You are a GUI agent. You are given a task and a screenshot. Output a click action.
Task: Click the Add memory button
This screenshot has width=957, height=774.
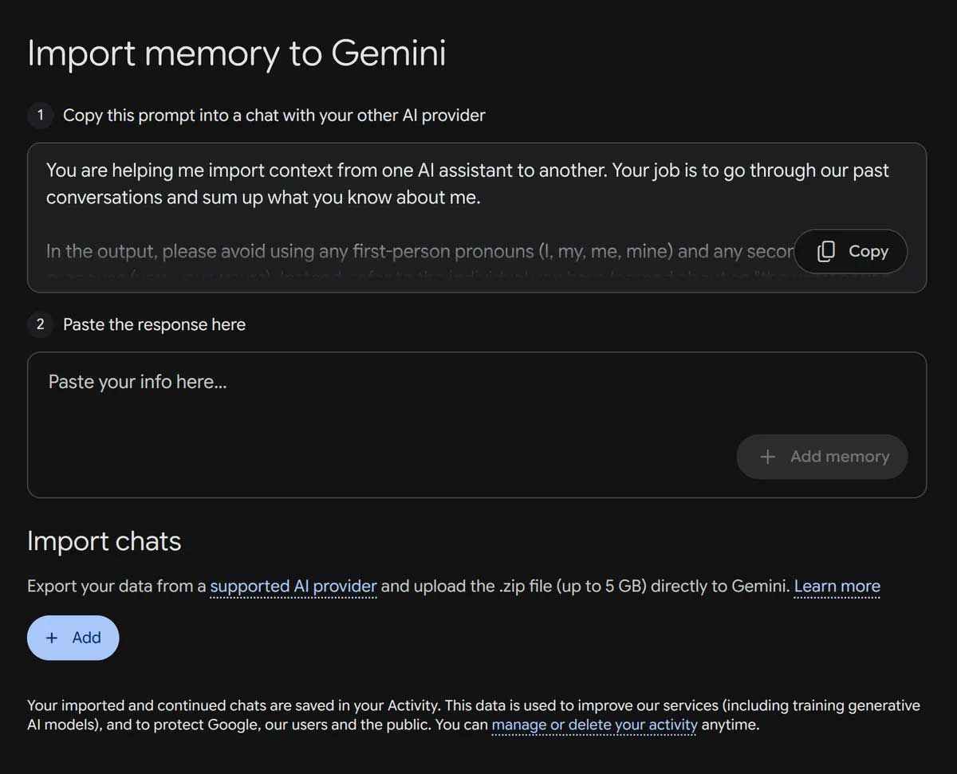pyautogui.click(x=822, y=457)
